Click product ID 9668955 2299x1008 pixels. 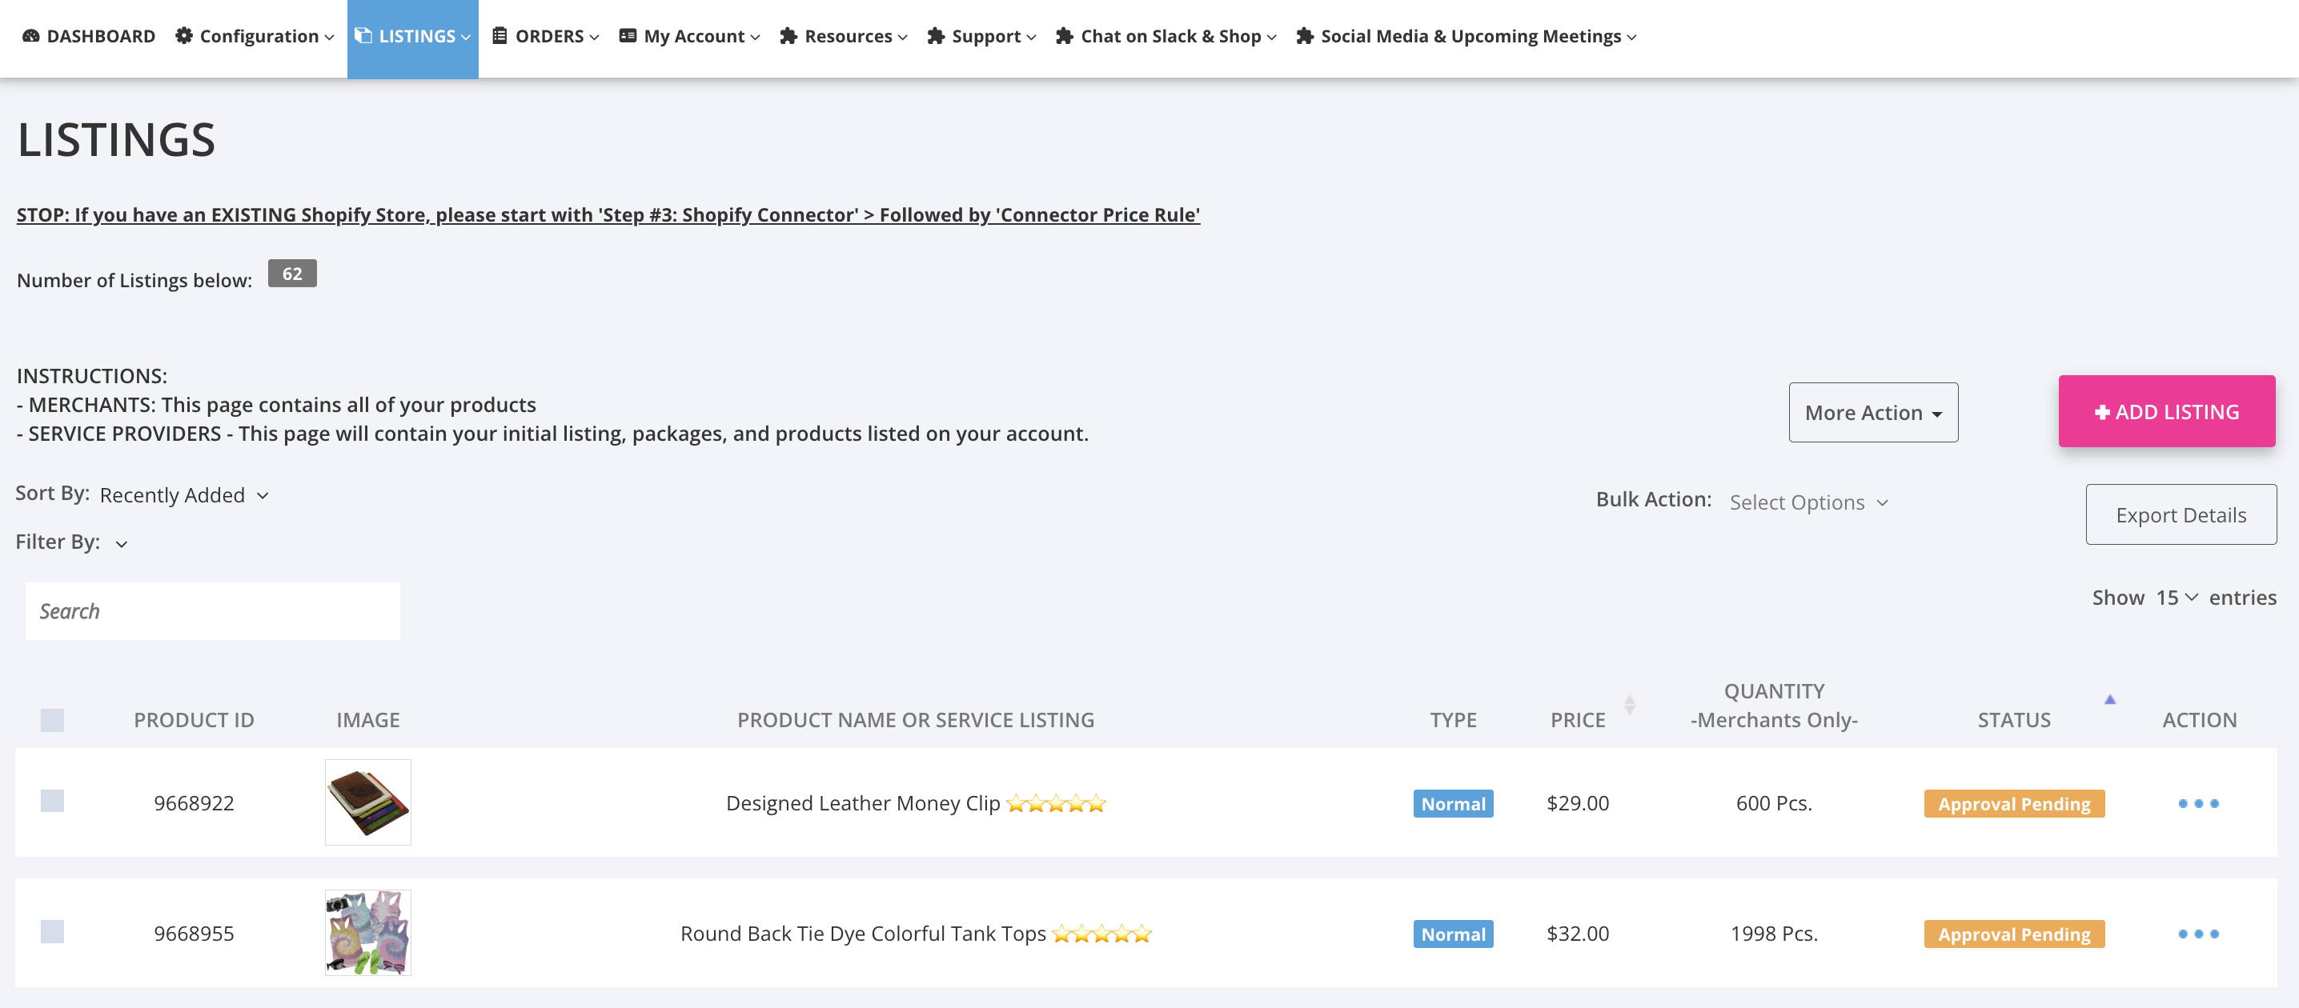[194, 934]
